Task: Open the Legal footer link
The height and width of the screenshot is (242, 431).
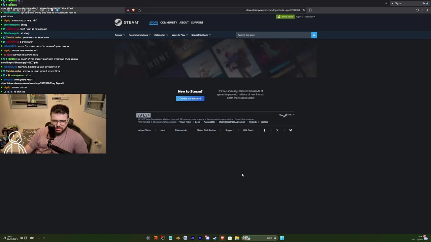Action: pyautogui.click(x=198, y=122)
